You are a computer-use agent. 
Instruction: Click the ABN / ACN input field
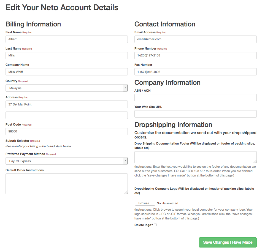tap(196, 98)
